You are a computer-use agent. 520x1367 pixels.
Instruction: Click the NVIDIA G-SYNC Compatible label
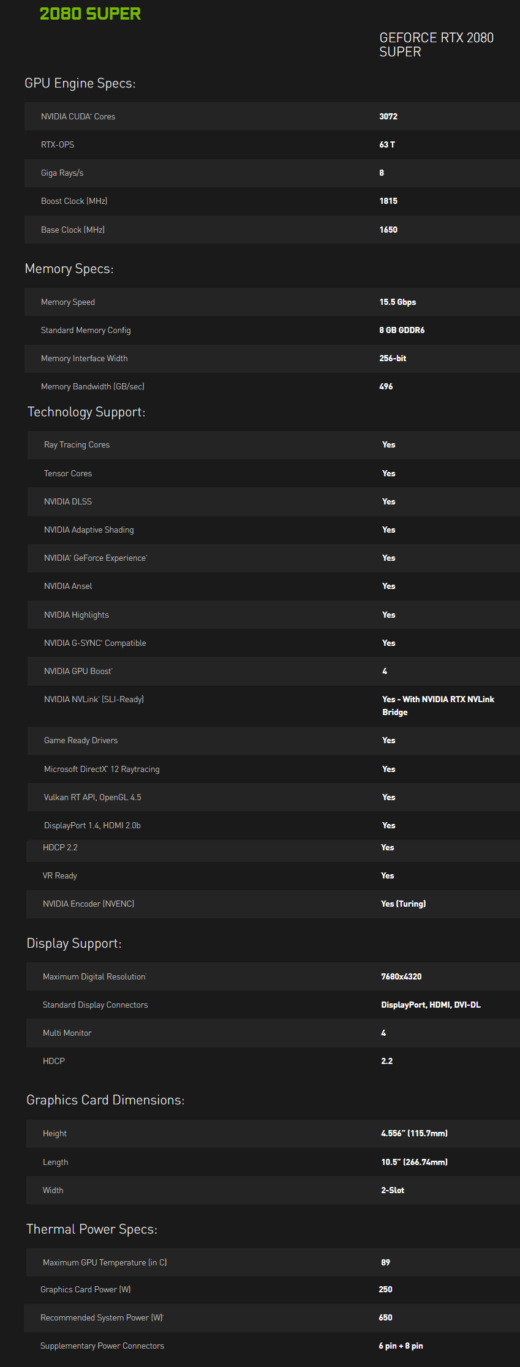pyautogui.click(x=95, y=643)
